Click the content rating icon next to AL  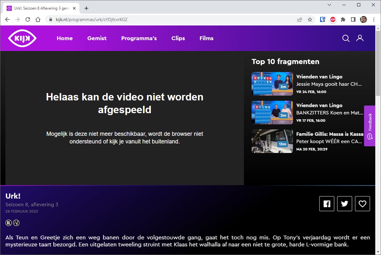click(16, 223)
